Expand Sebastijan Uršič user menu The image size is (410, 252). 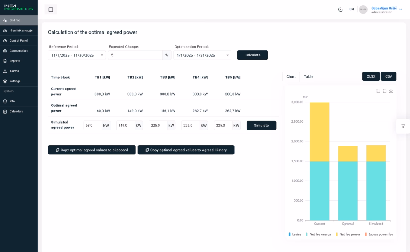coord(386,10)
